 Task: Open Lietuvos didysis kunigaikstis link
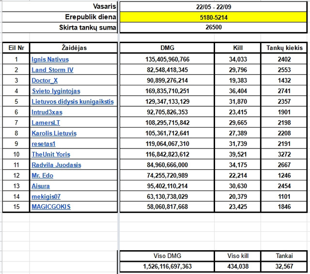(x=73, y=101)
